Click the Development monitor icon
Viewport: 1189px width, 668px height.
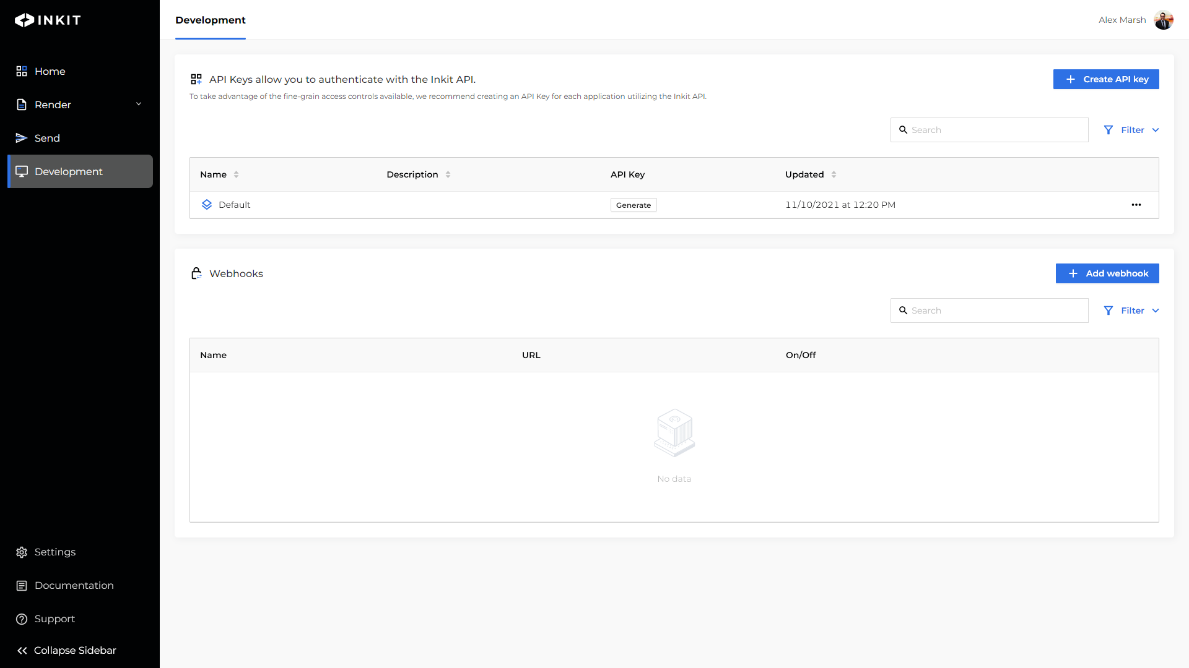[x=22, y=171]
